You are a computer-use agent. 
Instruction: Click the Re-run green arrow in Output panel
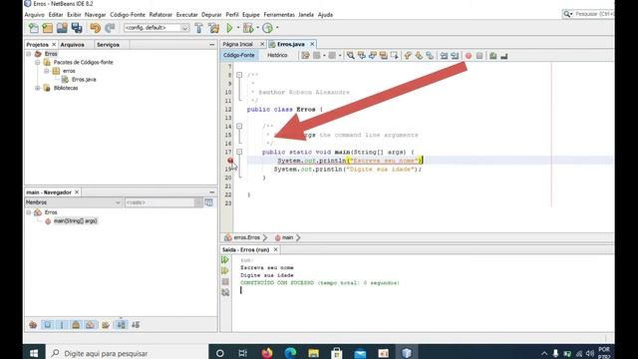225,259
